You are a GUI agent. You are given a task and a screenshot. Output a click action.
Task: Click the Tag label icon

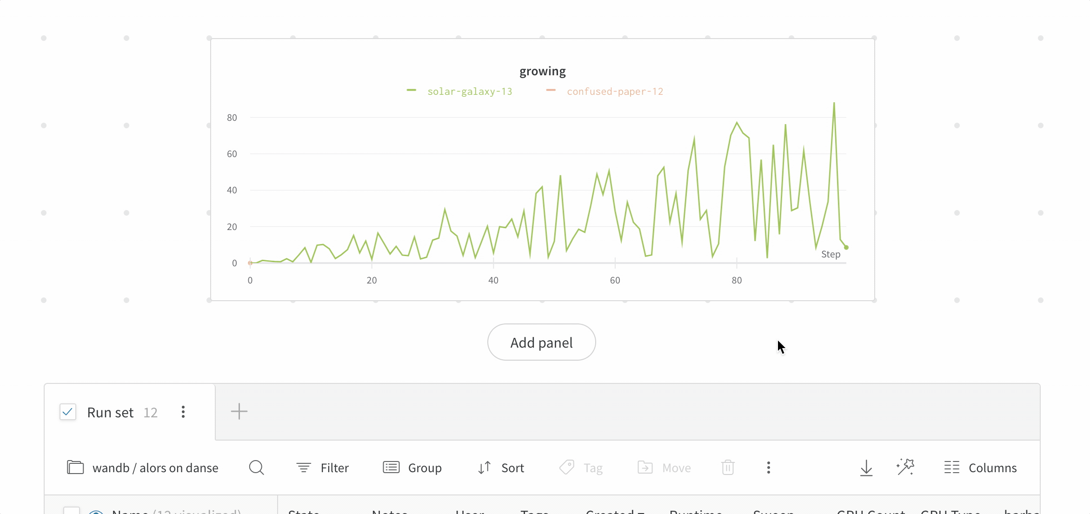(x=566, y=468)
